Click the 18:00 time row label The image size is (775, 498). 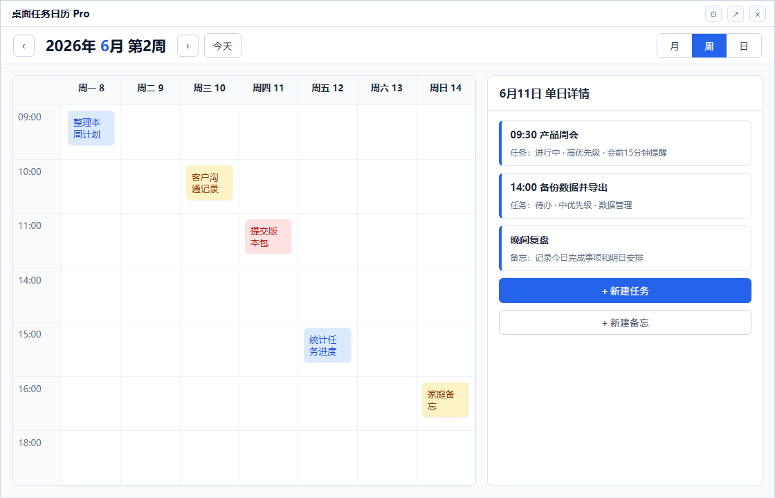point(30,443)
